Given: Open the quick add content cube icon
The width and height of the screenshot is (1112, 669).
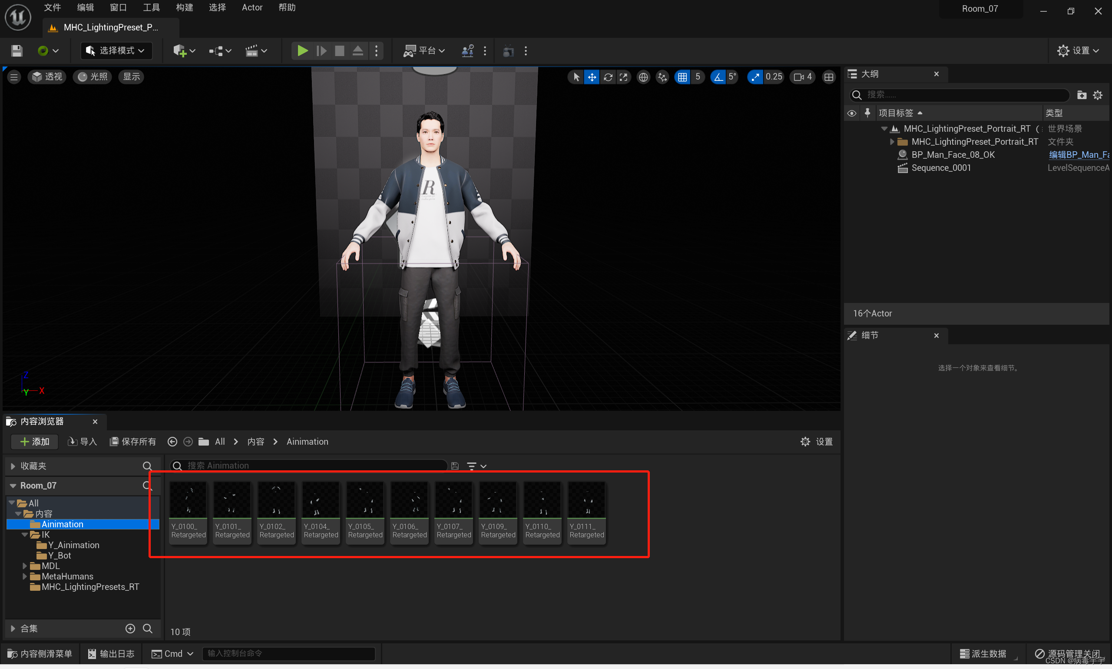Looking at the screenshot, I should click(180, 50).
